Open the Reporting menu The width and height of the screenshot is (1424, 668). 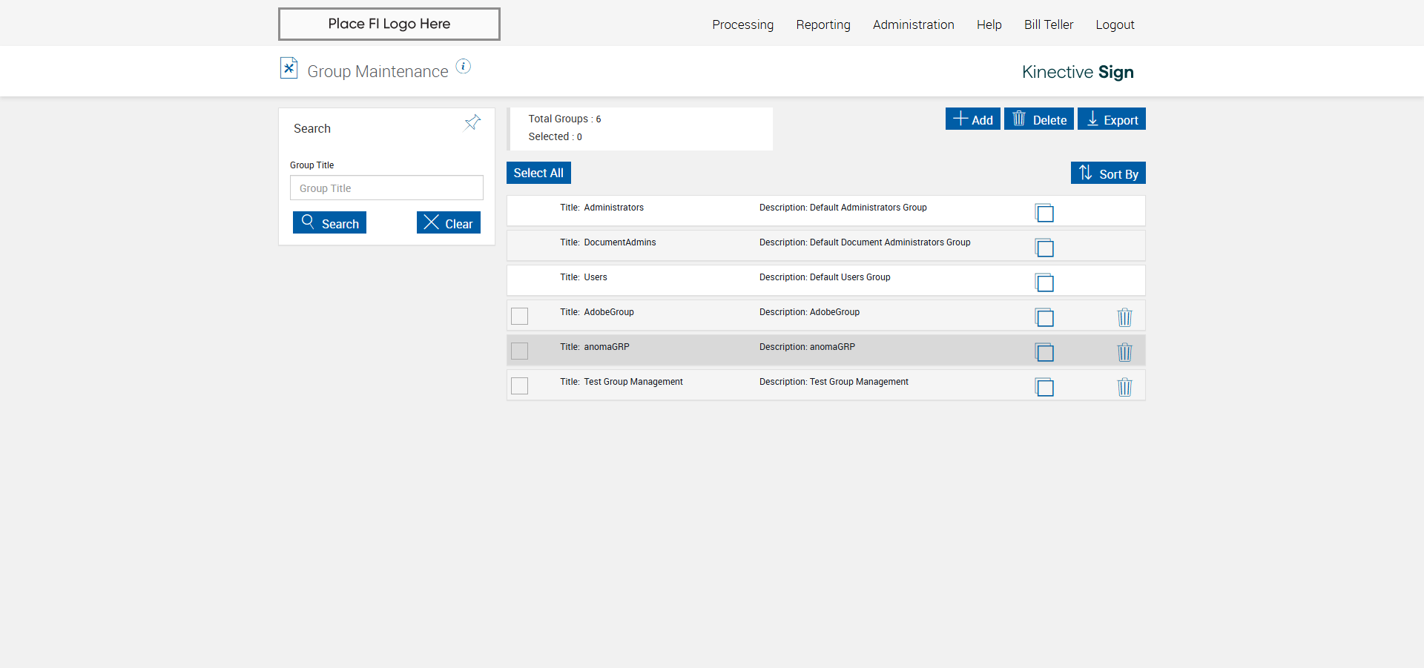coord(823,24)
